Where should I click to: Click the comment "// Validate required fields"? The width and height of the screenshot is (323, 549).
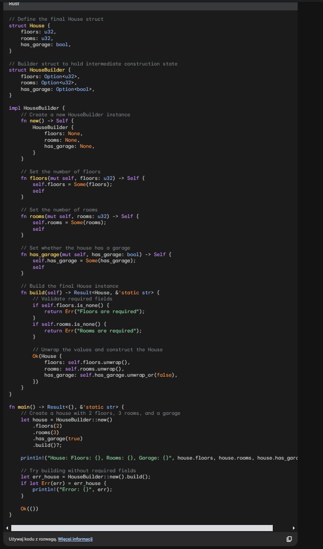tap(73, 299)
